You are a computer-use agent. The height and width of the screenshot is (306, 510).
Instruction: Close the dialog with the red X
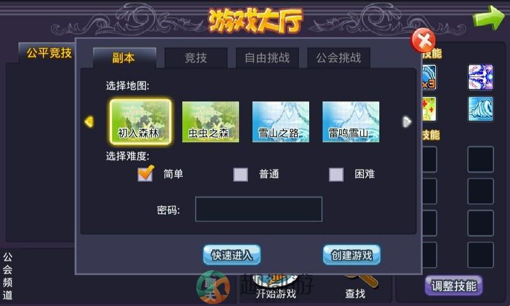tap(423, 41)
